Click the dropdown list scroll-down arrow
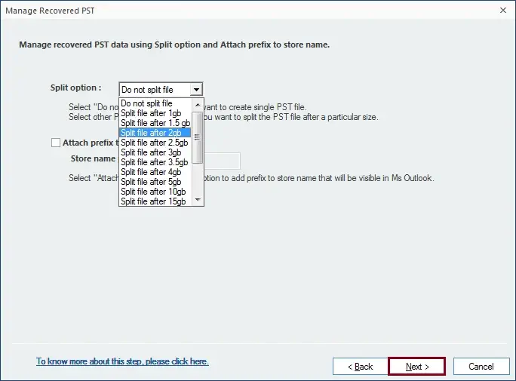This screenshot has height=381, width=516. point(198,200)
